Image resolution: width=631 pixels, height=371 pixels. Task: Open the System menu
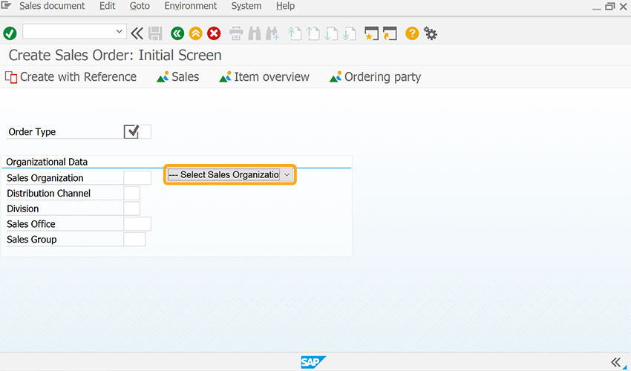pyautogui.click(x=246, y=6)
